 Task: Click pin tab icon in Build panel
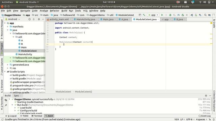pos(6,105)
